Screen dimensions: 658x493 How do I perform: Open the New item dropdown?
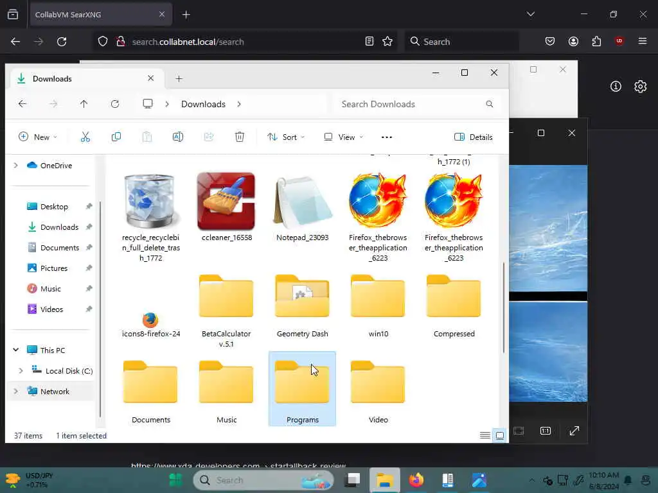[38, 137]
